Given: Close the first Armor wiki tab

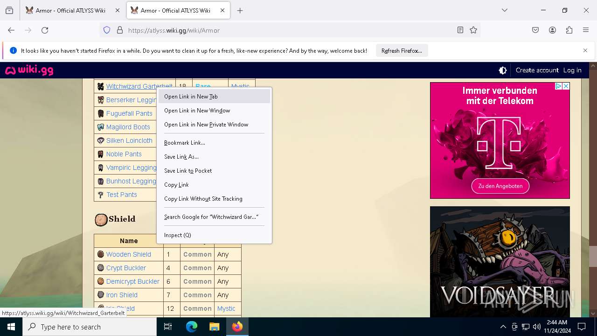Looking at the screenshot, I should [x=118, y=10].
